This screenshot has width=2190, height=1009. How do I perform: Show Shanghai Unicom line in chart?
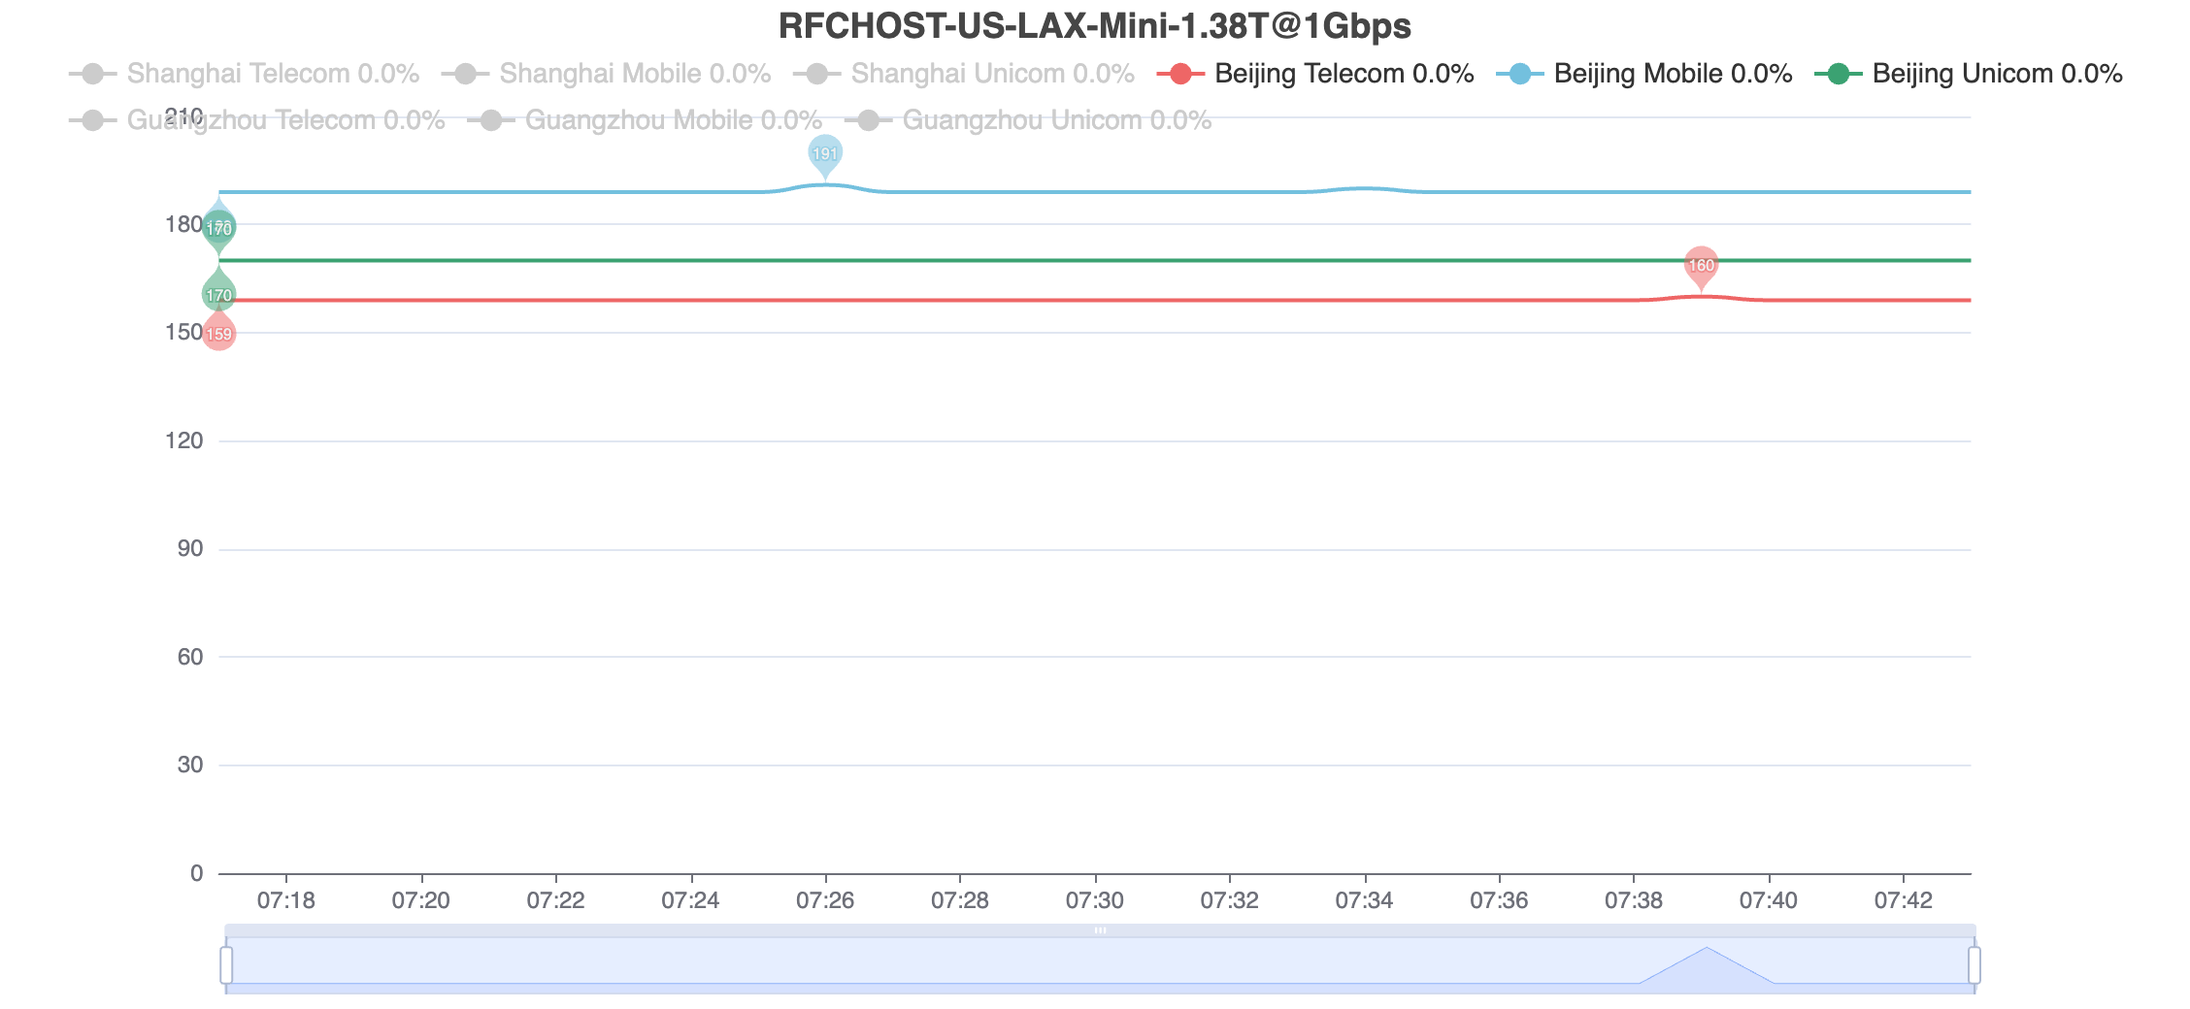pyautogui.click(x=963, y=74)
